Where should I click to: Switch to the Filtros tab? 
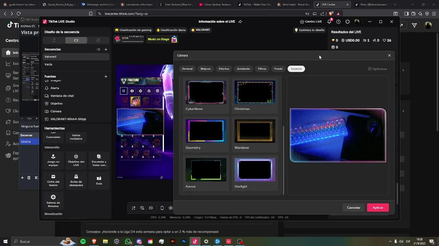point(262,69)
